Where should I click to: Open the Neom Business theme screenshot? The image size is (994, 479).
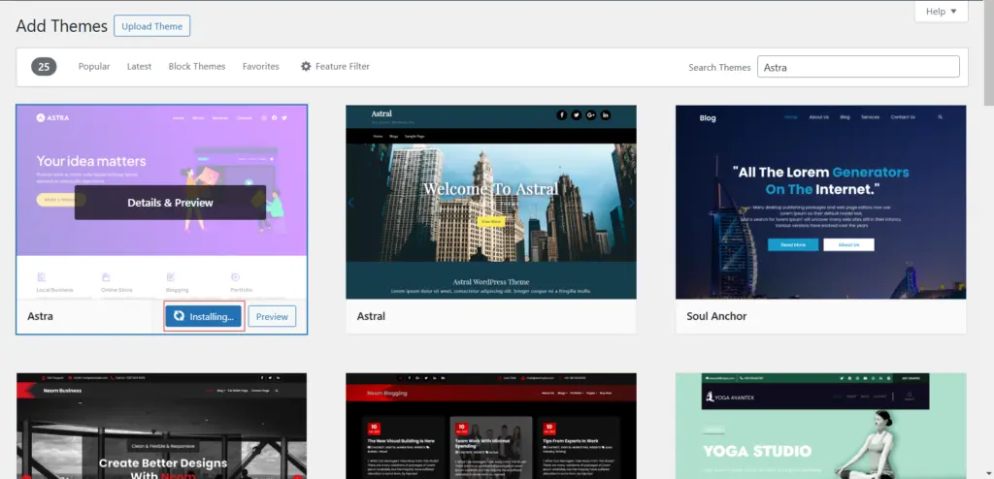tap(162, 426)
